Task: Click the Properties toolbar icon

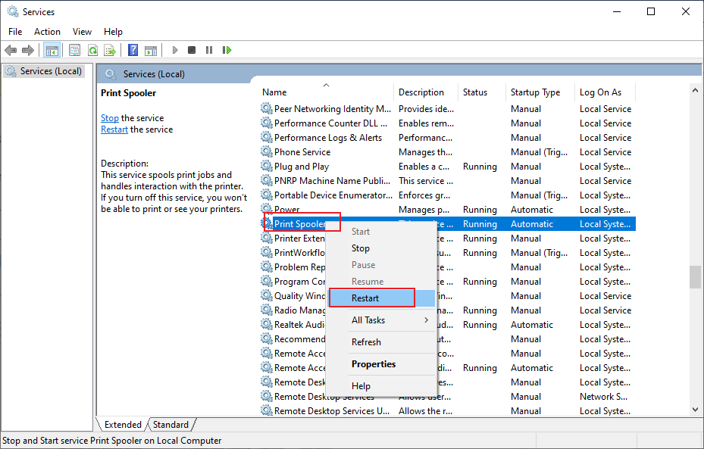Action: (x=74, y=50)
